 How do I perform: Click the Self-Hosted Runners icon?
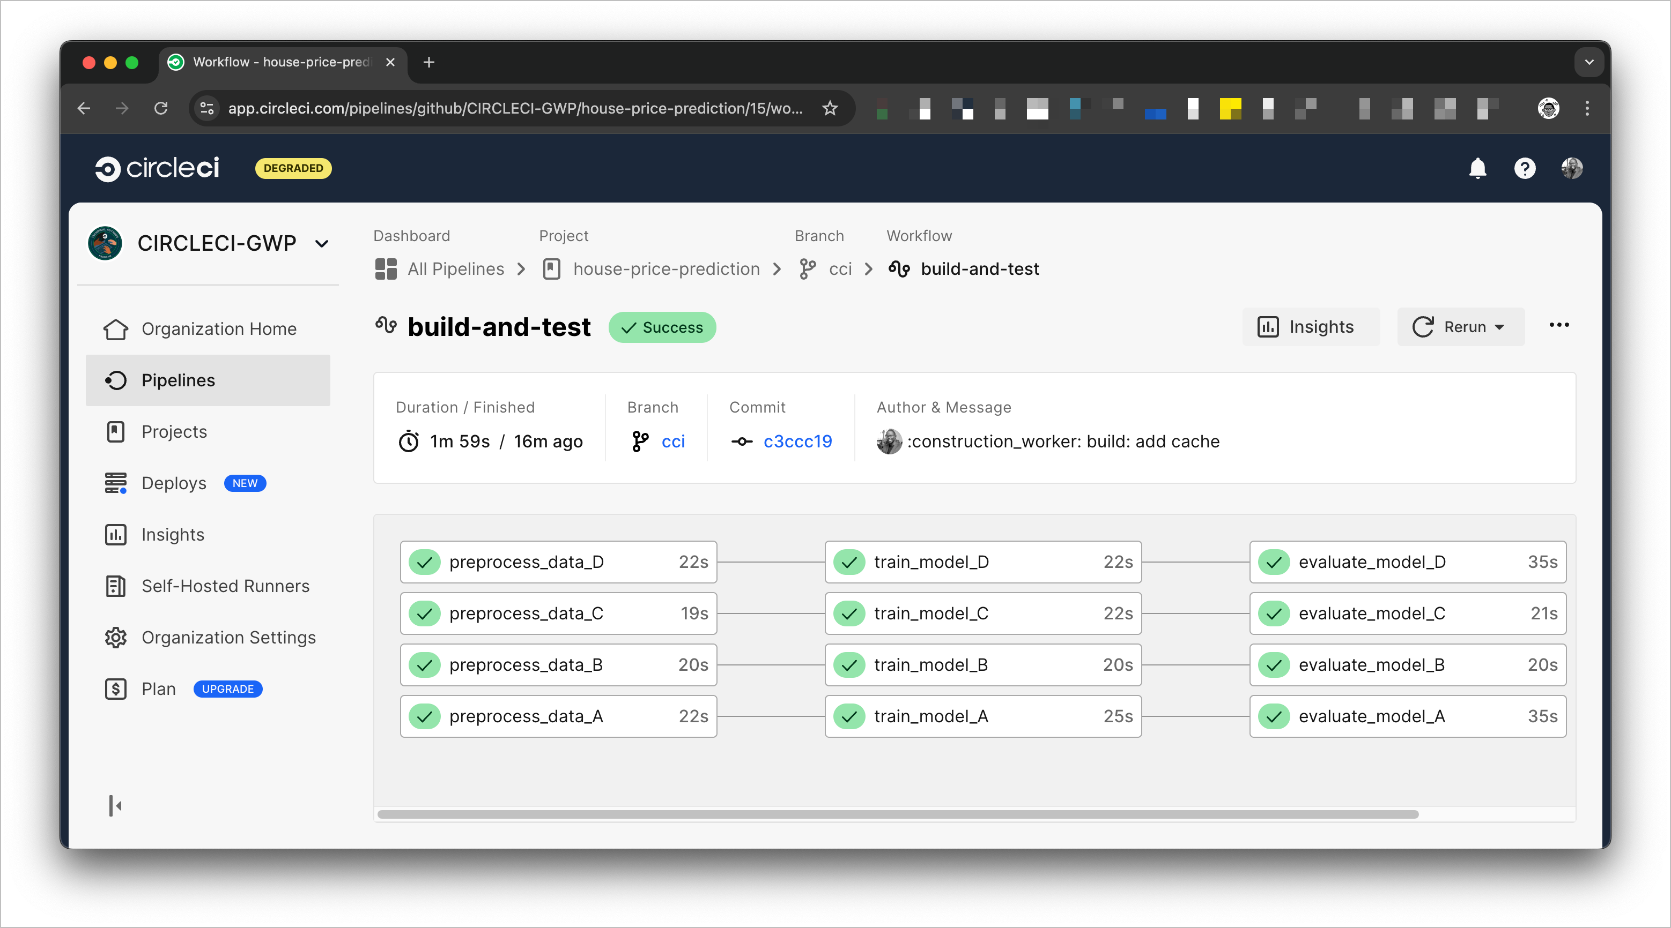[116, 586]
